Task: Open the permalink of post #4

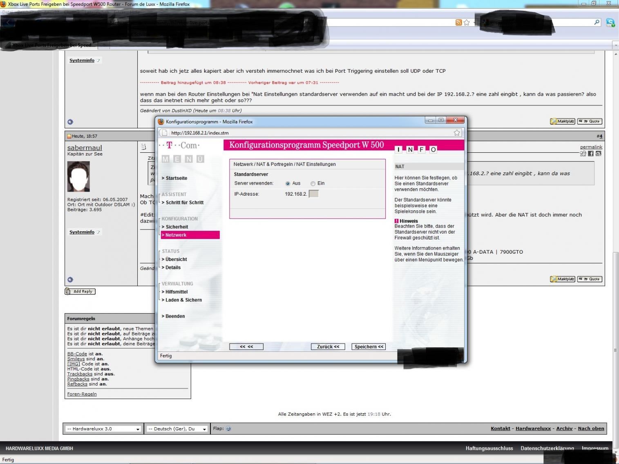Action: [x=591, y=147]
